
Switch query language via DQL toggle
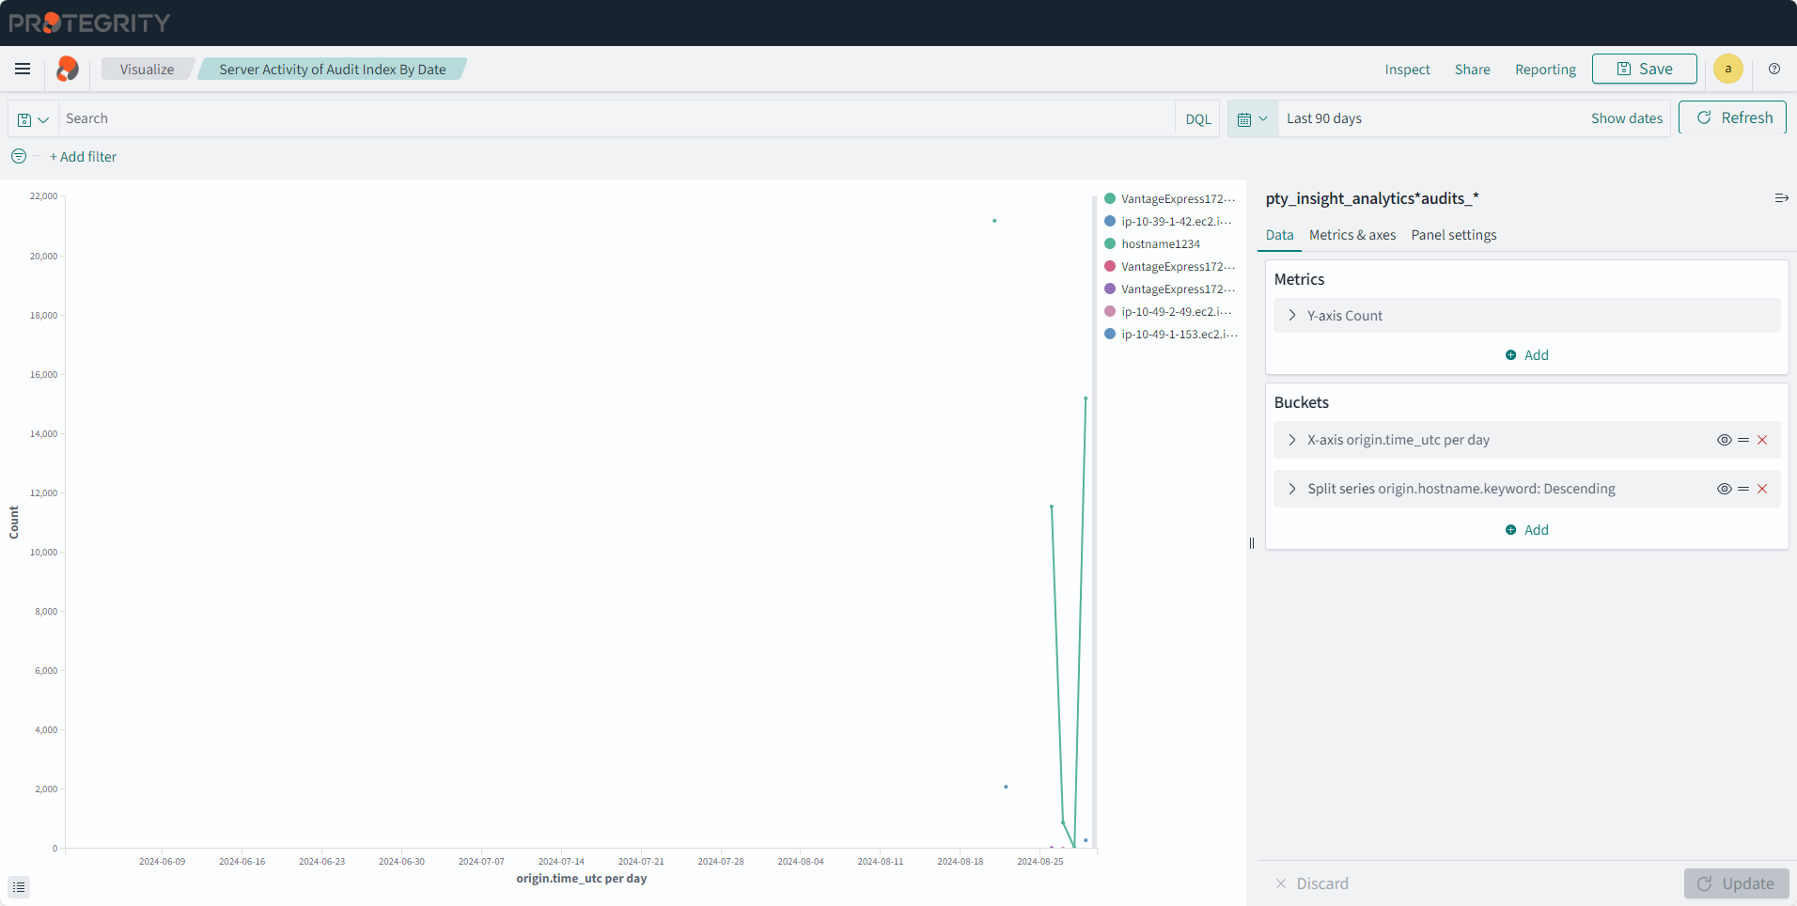pos(1197,119)
